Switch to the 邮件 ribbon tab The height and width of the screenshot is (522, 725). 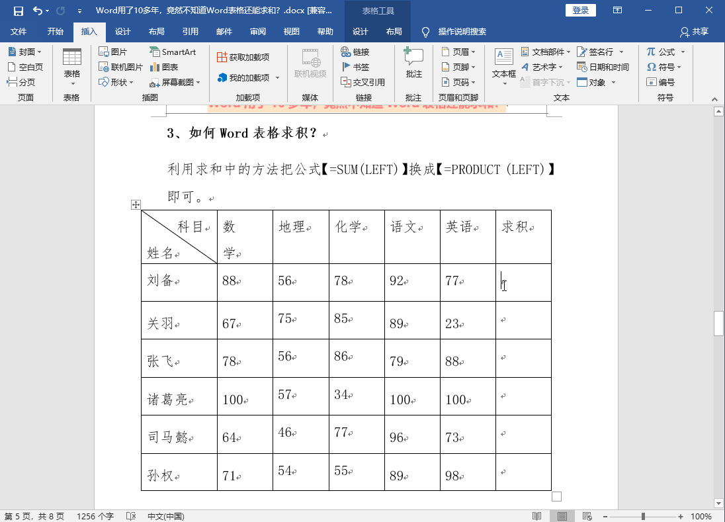click(x=223, y=31)
